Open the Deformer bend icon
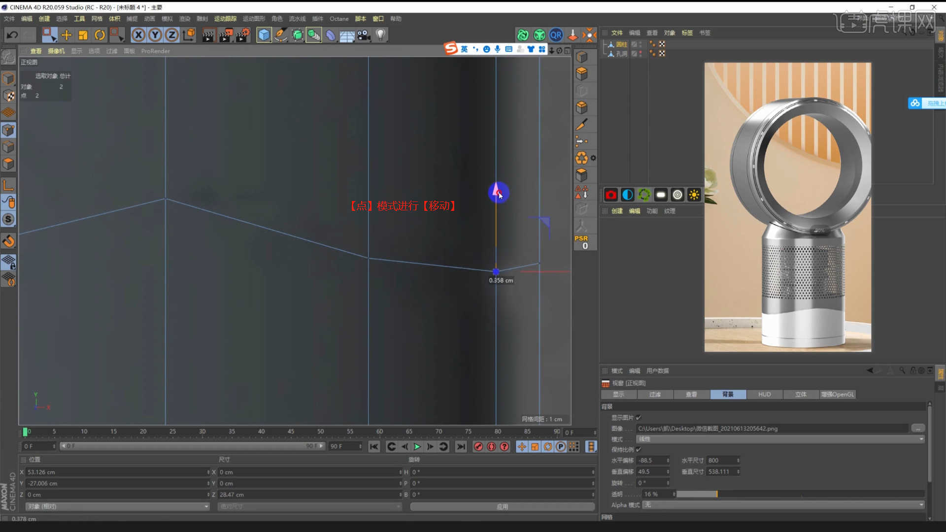Viewport: 946px width, 532px height. pos(331,35)
